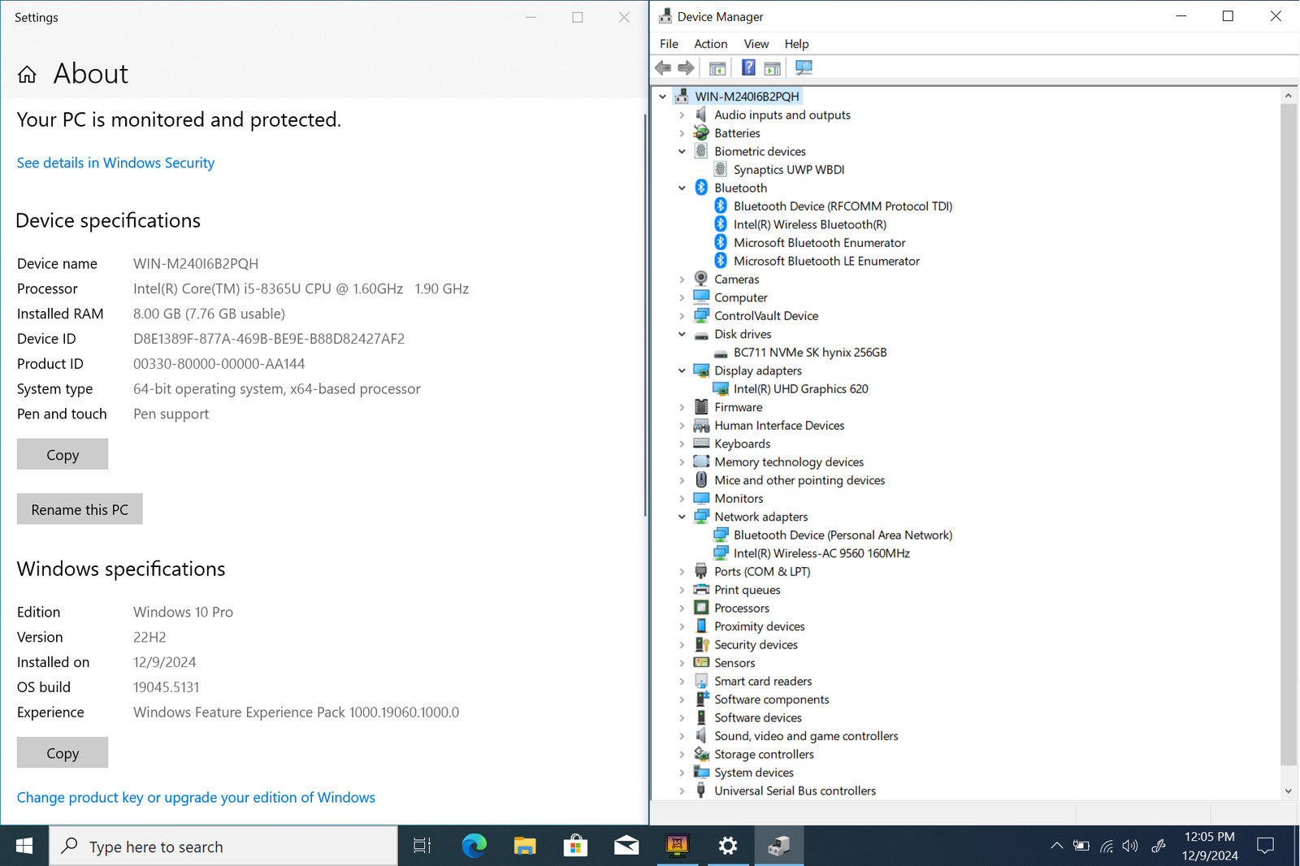The image size is (1300, 866).
Task: Select Microsoft Bluetooth LE Enumerator
Action: pyautogui.click(x=826, y=261)
